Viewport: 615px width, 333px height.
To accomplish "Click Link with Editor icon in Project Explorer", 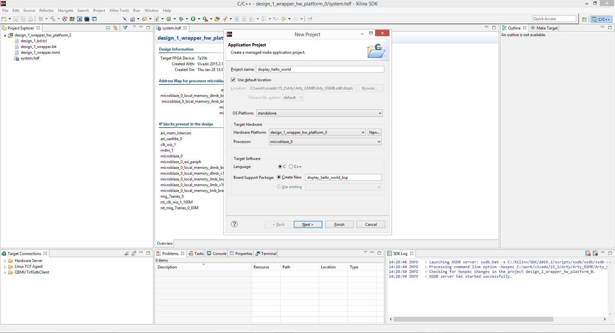I will pos(115,28).
